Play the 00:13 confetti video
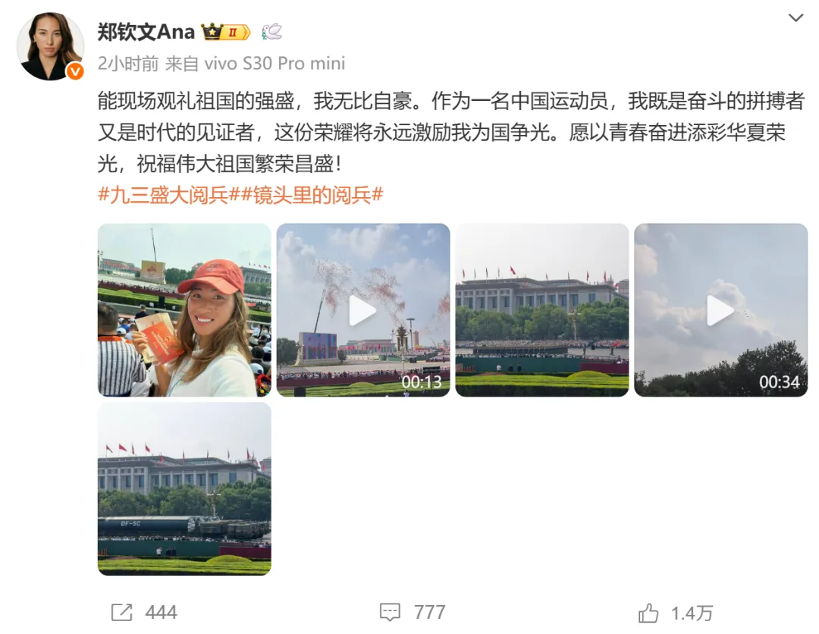Image resolution: width=819 pixels, height=634 pixels. [363, 310]
